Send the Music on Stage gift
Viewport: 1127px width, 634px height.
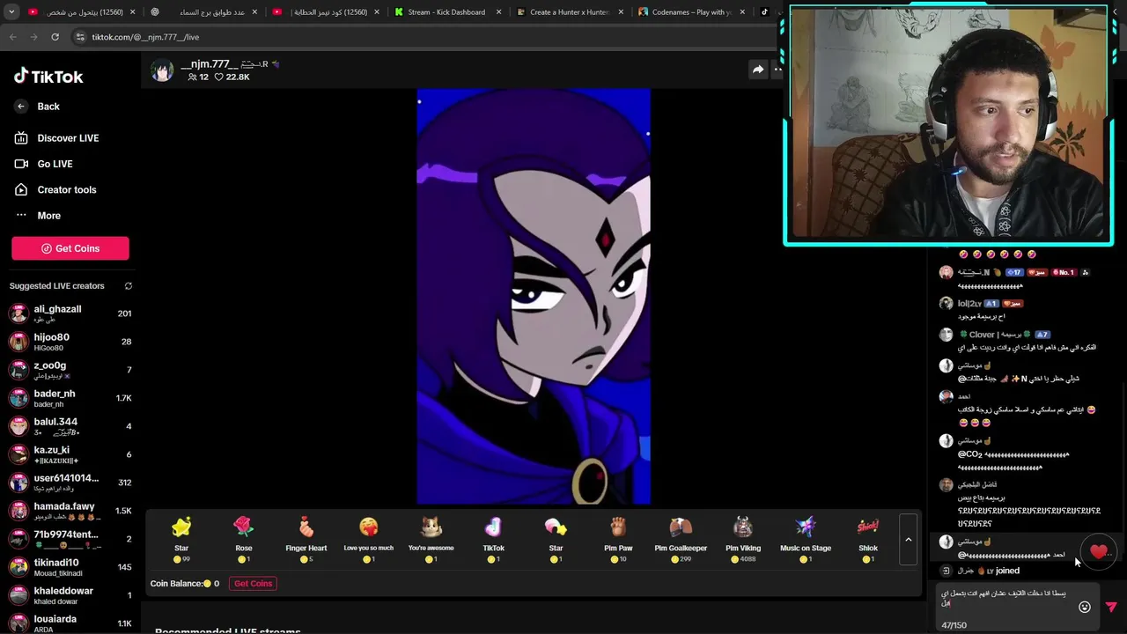pos(806,538)
